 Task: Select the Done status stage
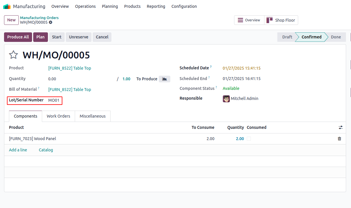pos(336,37)
